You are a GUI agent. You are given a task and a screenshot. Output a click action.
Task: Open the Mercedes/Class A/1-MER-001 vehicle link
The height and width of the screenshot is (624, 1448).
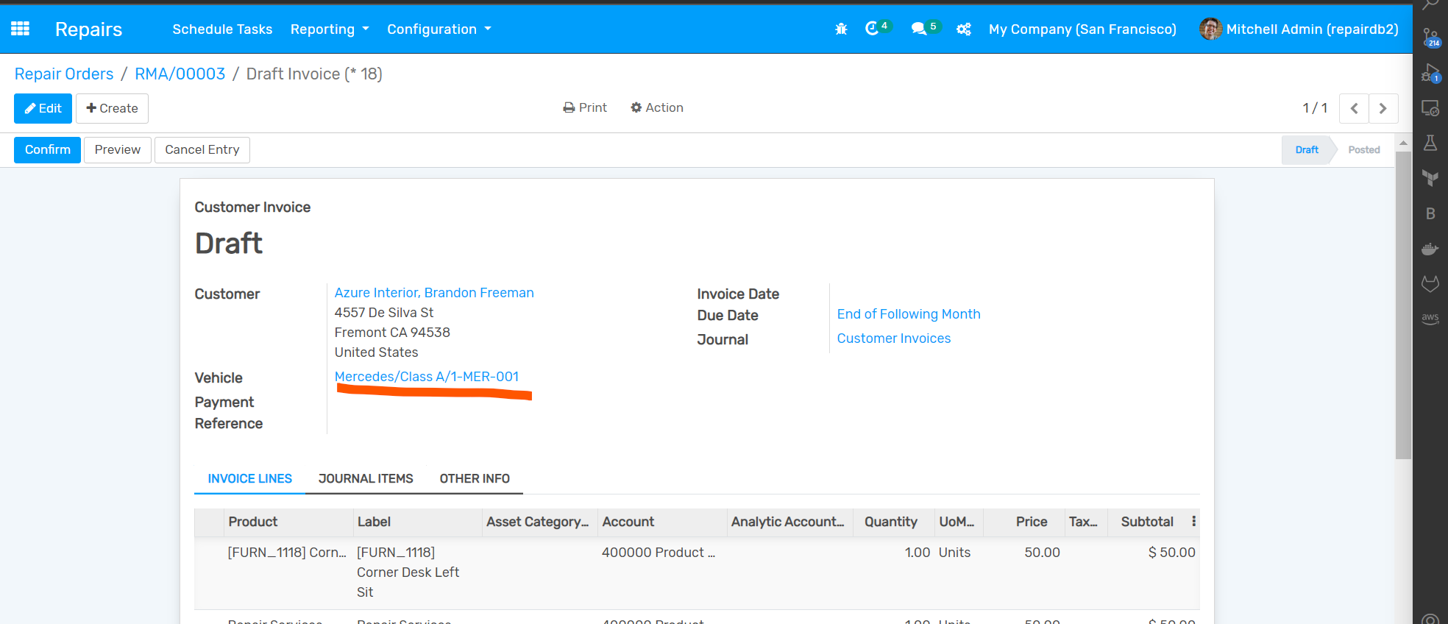coord(426,377)
